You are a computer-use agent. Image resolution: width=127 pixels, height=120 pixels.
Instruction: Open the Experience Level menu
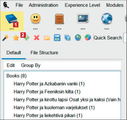click(82, 5)
